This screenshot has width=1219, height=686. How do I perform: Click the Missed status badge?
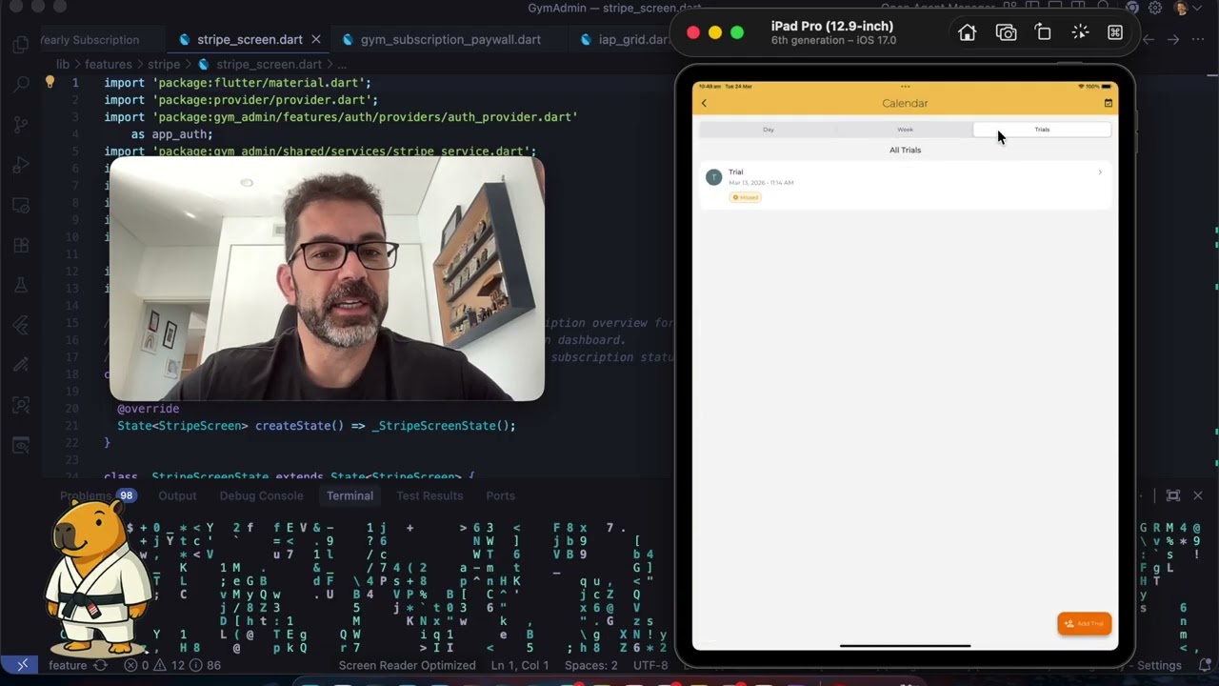pos(746,197)
